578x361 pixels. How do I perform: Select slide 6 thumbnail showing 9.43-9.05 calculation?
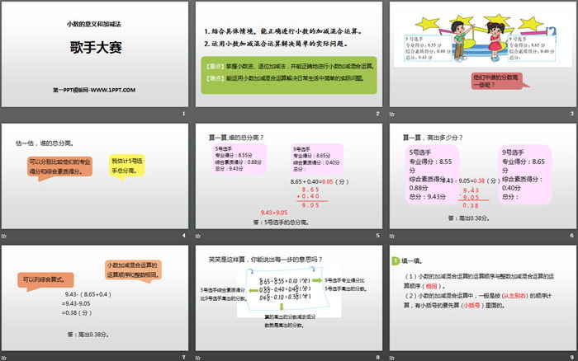coord(483,176)
